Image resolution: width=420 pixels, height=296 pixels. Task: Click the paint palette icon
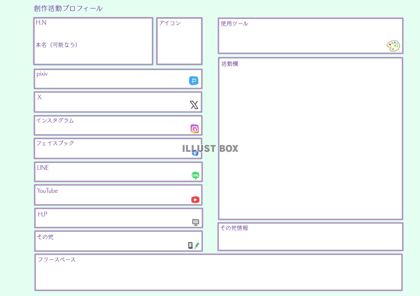pos(393,46)
